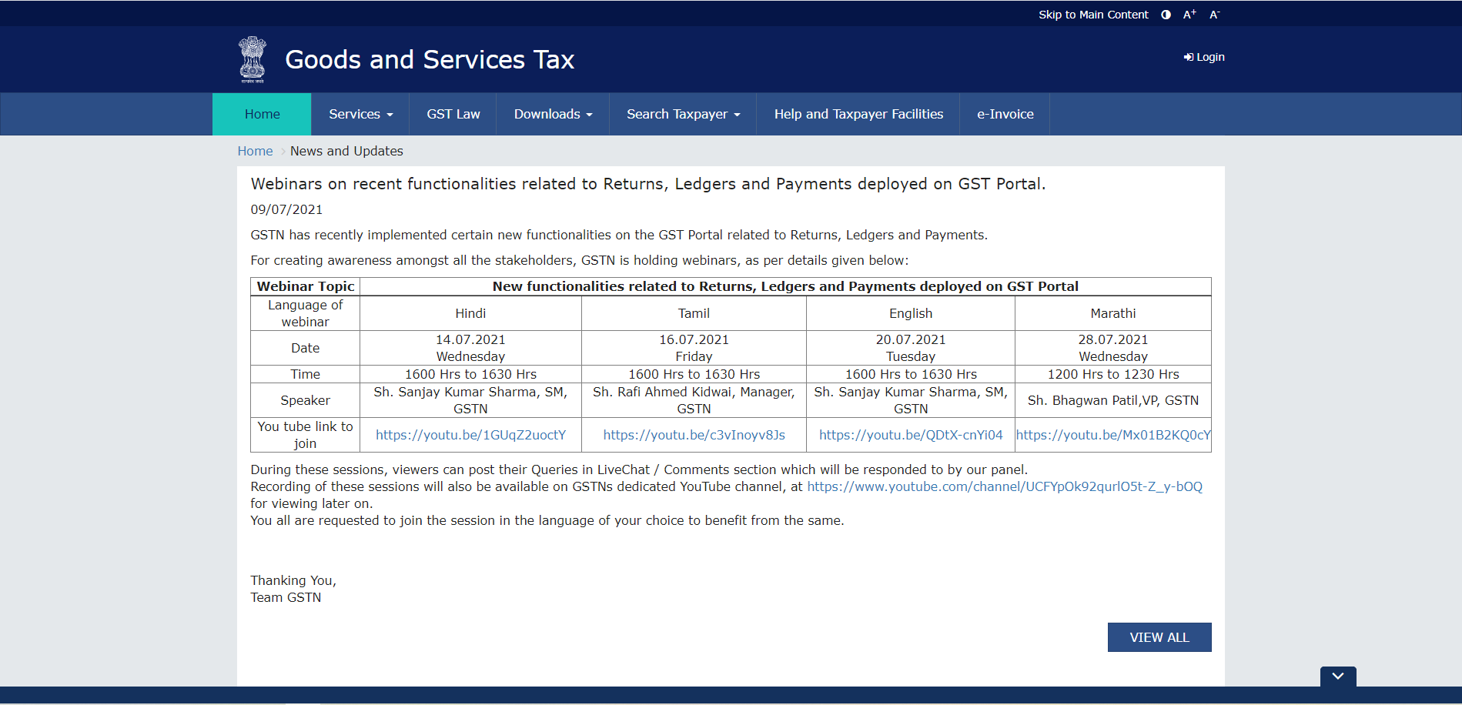Open the English webinar YouTube link

(x=911, y=435)
